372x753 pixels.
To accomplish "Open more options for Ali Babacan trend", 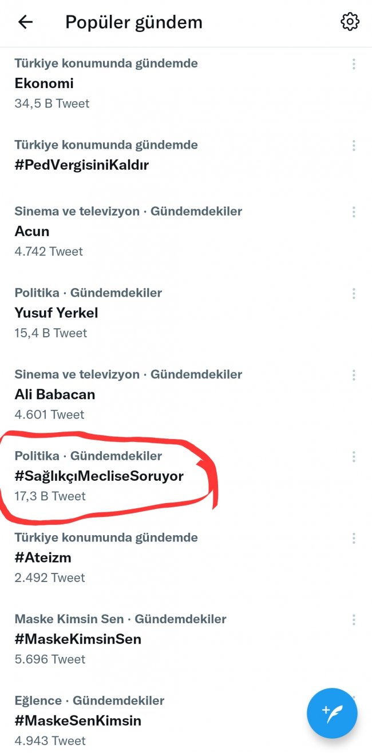I will 354,376.
